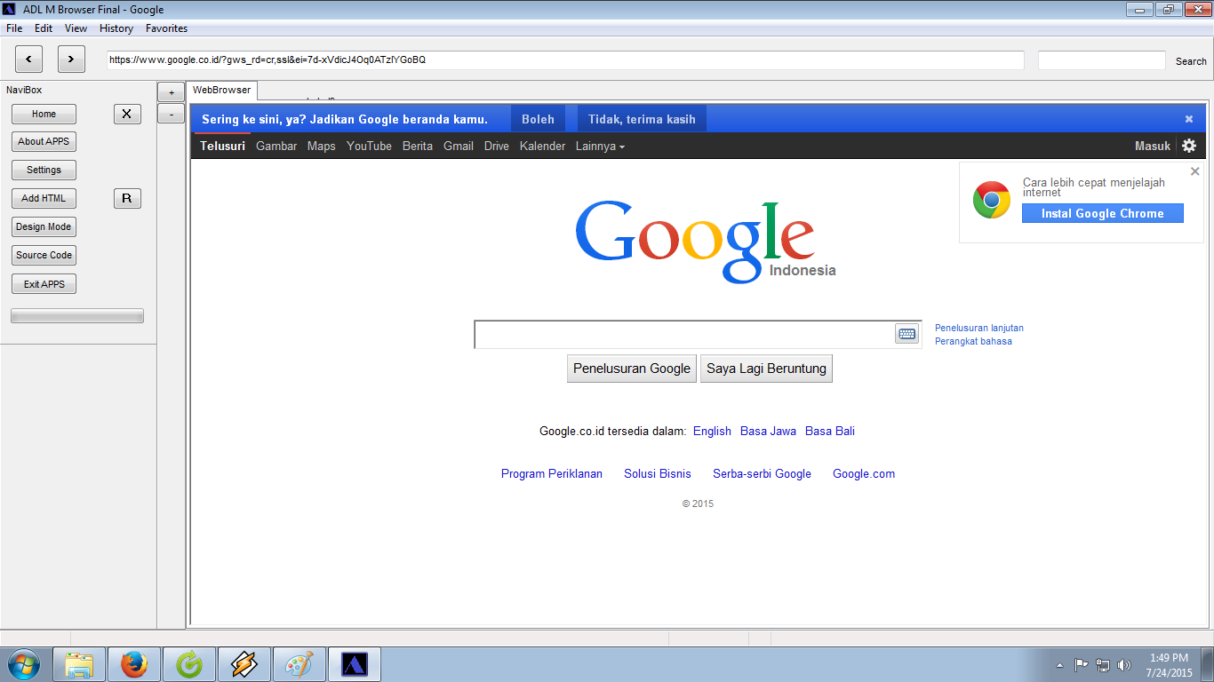The width and height of the screenshot is (1214, 682).
Task: Open the History menu
Action: pos(116,28)
